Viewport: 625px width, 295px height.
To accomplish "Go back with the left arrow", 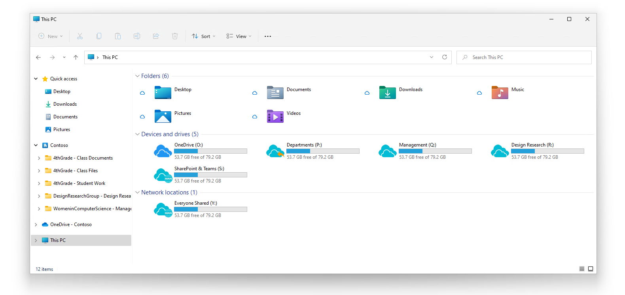I will (38, 57).
